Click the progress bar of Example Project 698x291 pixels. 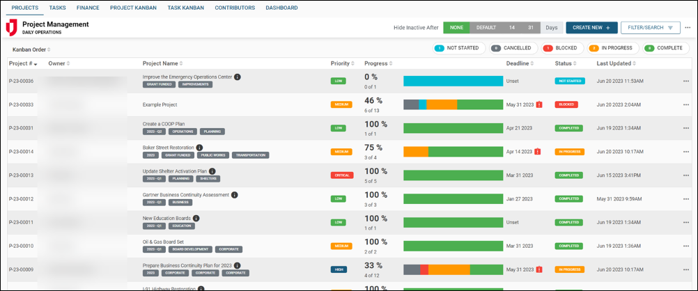click(453, 104)
